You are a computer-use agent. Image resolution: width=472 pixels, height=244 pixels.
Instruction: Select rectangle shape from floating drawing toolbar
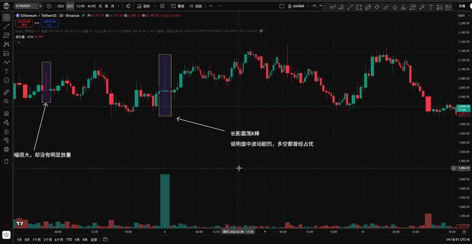pyautogui.click(x=359, y=8)
